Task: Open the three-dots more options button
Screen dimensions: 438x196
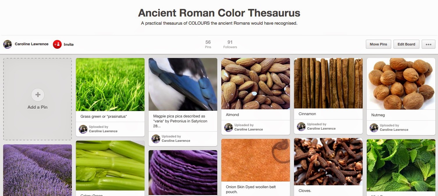Action: coord(428,44)
